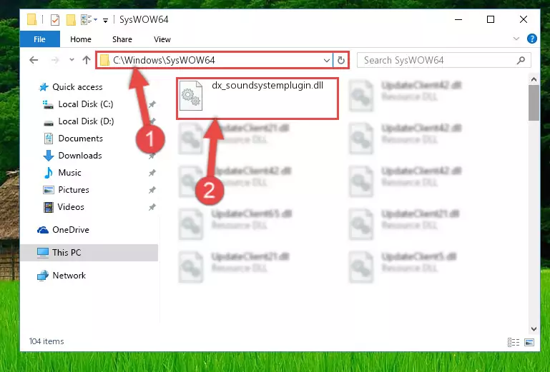Click the This PC monitor icon

pos(43,253)
